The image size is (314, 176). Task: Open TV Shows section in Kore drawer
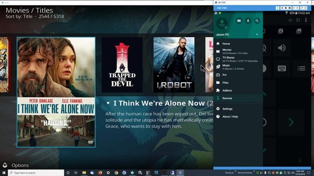pos(238,59)
